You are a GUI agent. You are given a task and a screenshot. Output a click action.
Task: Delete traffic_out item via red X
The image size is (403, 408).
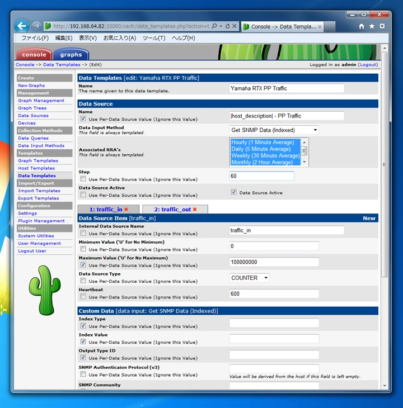coord(195,209)
